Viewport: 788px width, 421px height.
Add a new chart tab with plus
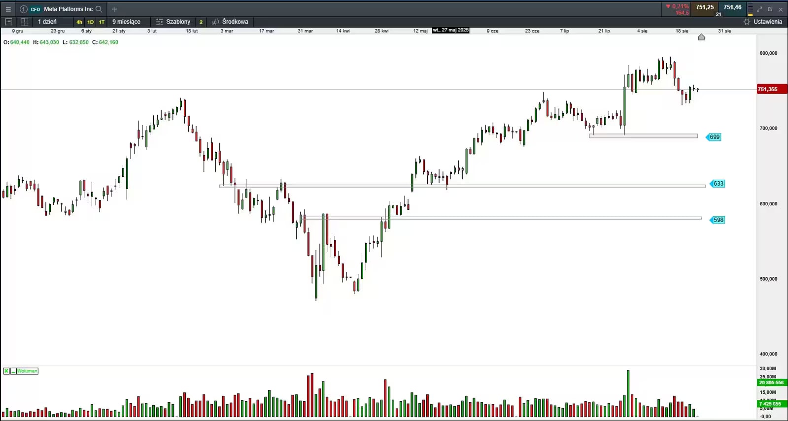click(x=114, y=9)
